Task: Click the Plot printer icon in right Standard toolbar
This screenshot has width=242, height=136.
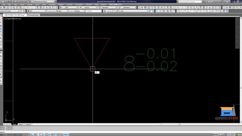Action: pyautogui.click(x=149, y=8)
